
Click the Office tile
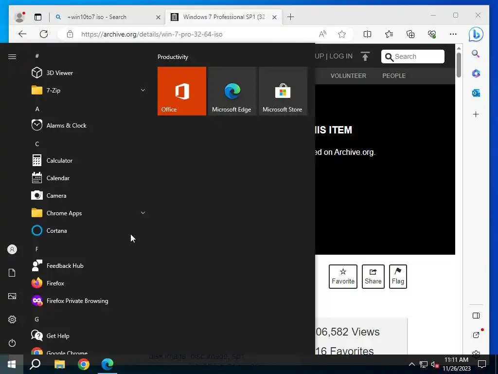point(182,91)
